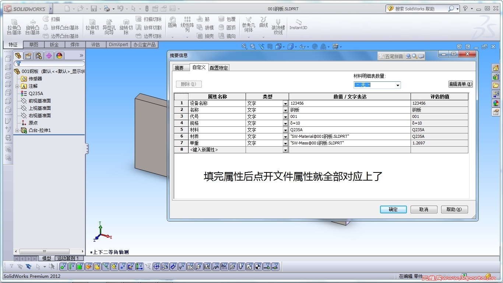Select 前视基准面 in the feature tree

[x=40, y=101]
